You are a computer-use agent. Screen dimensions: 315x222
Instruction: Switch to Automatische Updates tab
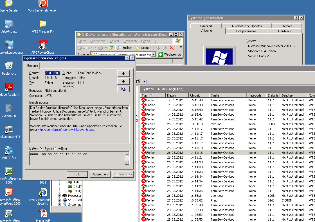point(247,26)
